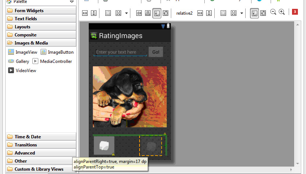Select the Gallery palette widget
Image resolution: width=306 pixels, height=174 pixels.
[x=18, y=61]
